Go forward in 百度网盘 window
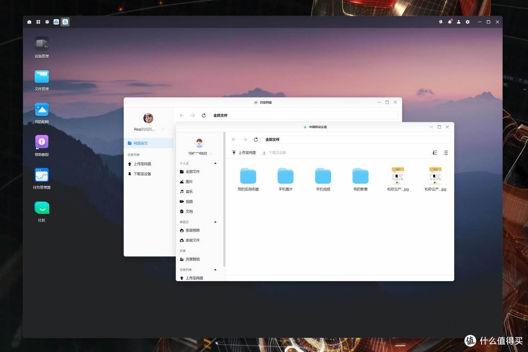528x352 pixels. (x=193, y=115)
